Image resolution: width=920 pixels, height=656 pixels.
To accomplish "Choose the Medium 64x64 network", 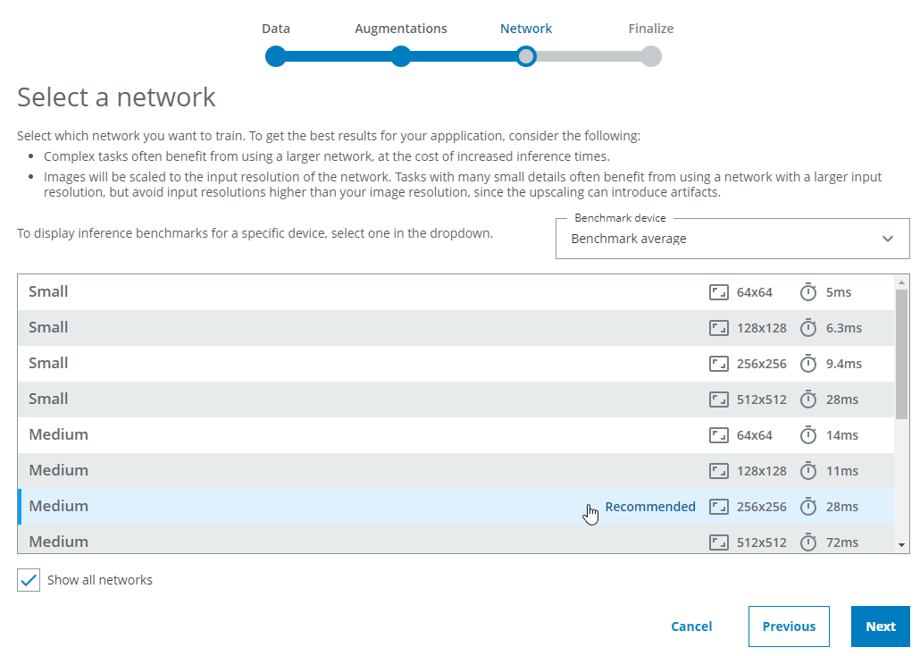I will 357,435.
